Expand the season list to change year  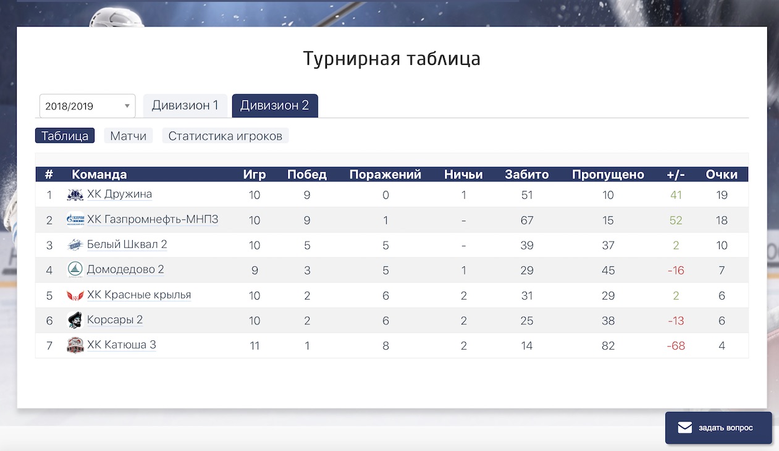click(x=86, y=105)
